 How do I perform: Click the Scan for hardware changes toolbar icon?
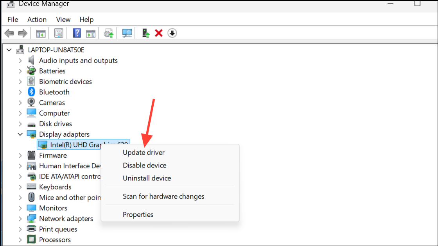tap(127, 33)
